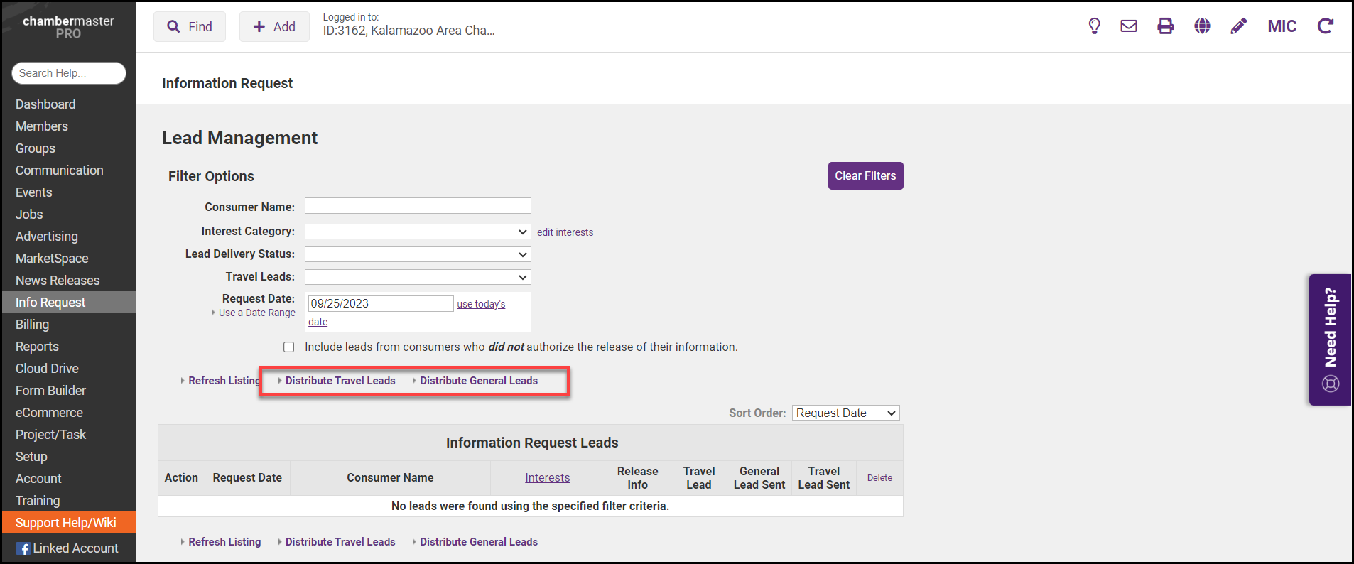Open the Facebook Linked Account item

pyautogui.click(x=67, y=548)
